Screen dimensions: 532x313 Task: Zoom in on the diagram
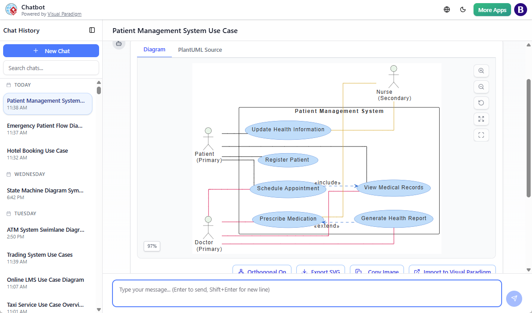coord(481,71)
